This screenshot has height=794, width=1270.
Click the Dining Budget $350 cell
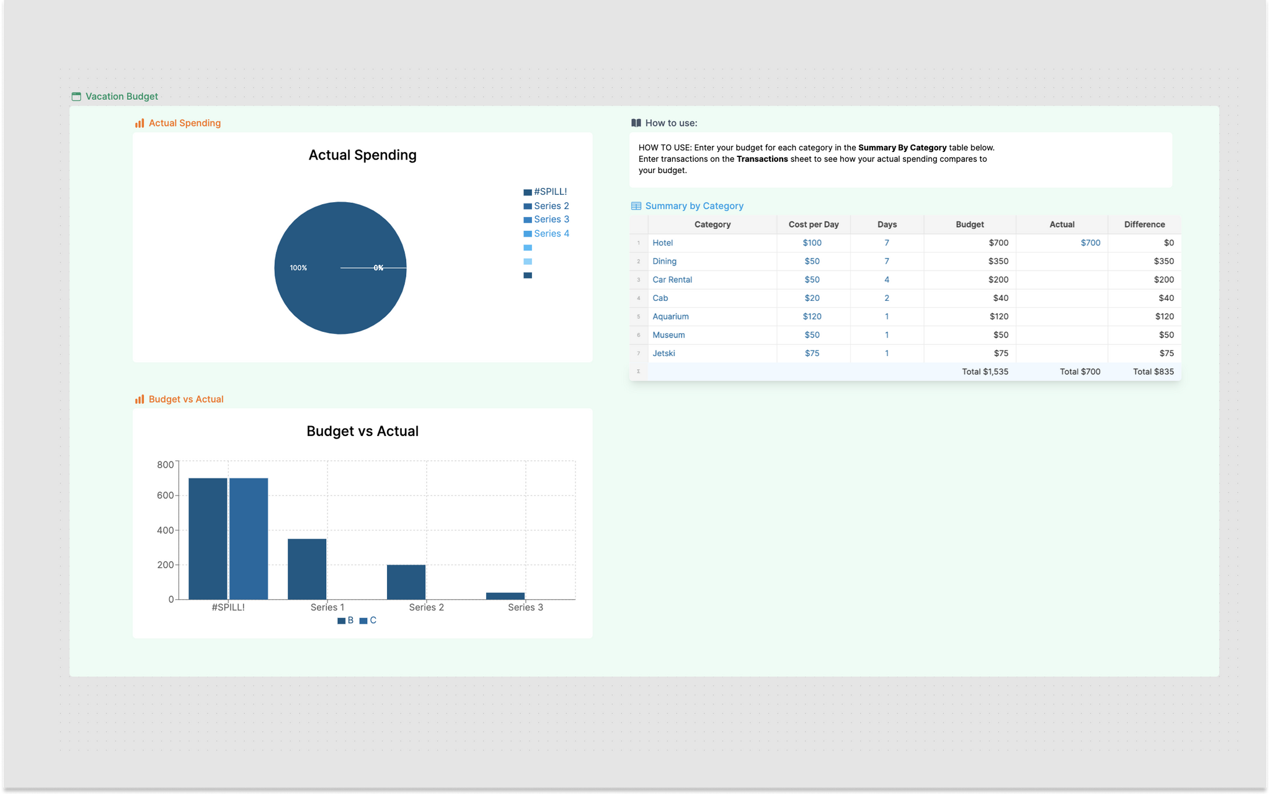tap(969, 261)
